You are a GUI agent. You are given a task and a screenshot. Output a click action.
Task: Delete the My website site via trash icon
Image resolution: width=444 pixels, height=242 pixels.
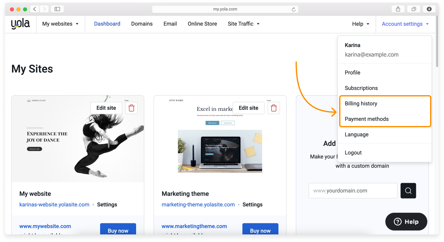coord(131,108)
